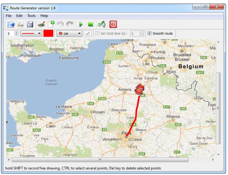Open vehicle settings wrench button
The height and width of the screenshot is (175, 228).
(x=88, y=33)
